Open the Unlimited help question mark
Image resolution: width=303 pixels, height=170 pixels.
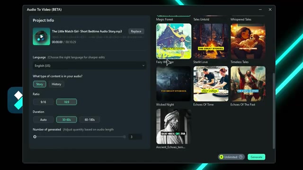(241, 157)
